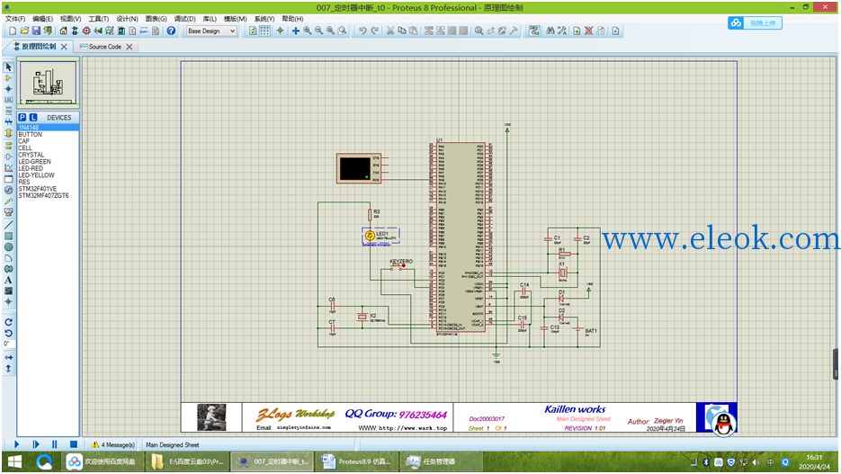Open the Windows Start button

tap(15, 461)
